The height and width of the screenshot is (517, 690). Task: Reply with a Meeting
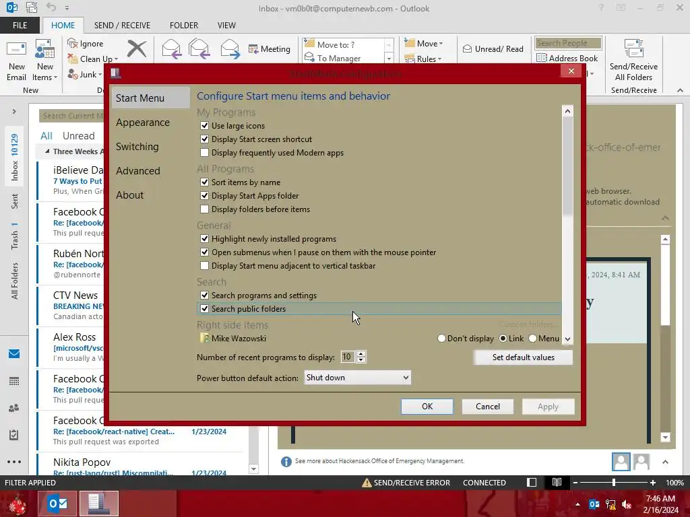coord(270,48)
